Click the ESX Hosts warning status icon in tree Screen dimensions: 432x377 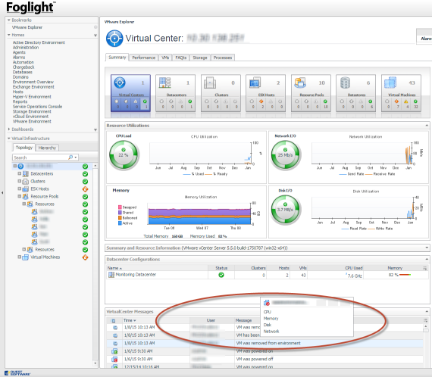[x=86, y=189]
